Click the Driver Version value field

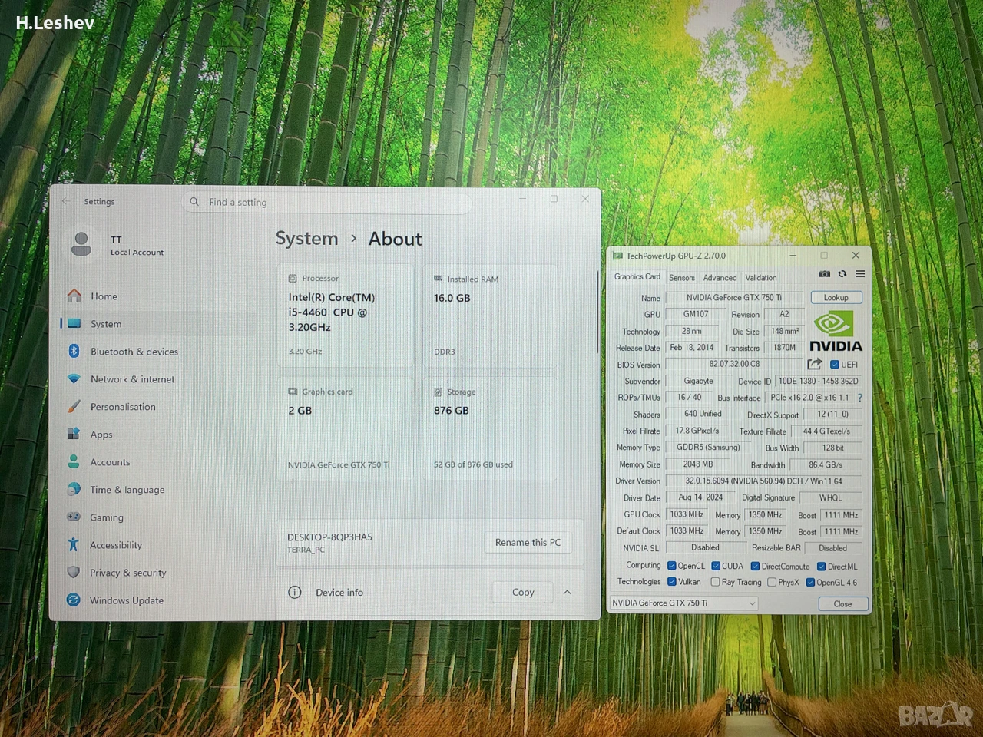point(763,481)
